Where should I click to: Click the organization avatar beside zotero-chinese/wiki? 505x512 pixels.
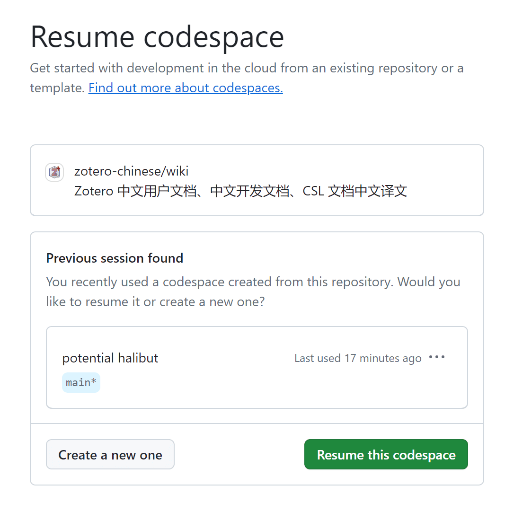tap(54, 172)
